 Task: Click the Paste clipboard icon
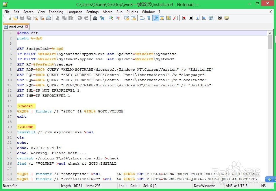[71, 18]
